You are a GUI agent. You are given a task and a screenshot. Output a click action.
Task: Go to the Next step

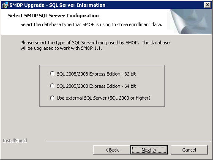[x=149, y=150]
